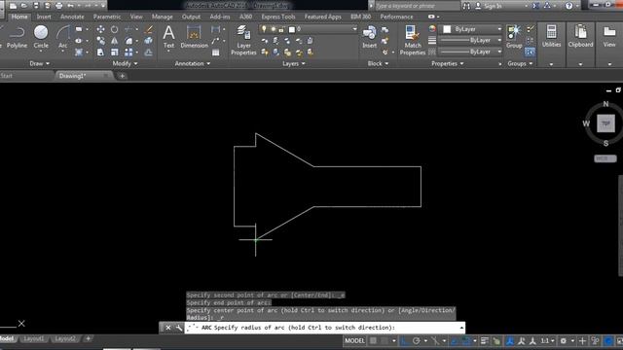This screenshot has height=350, width=623.
Task: Toggle MODEL space button in status bar
Action: coord(354,340)
